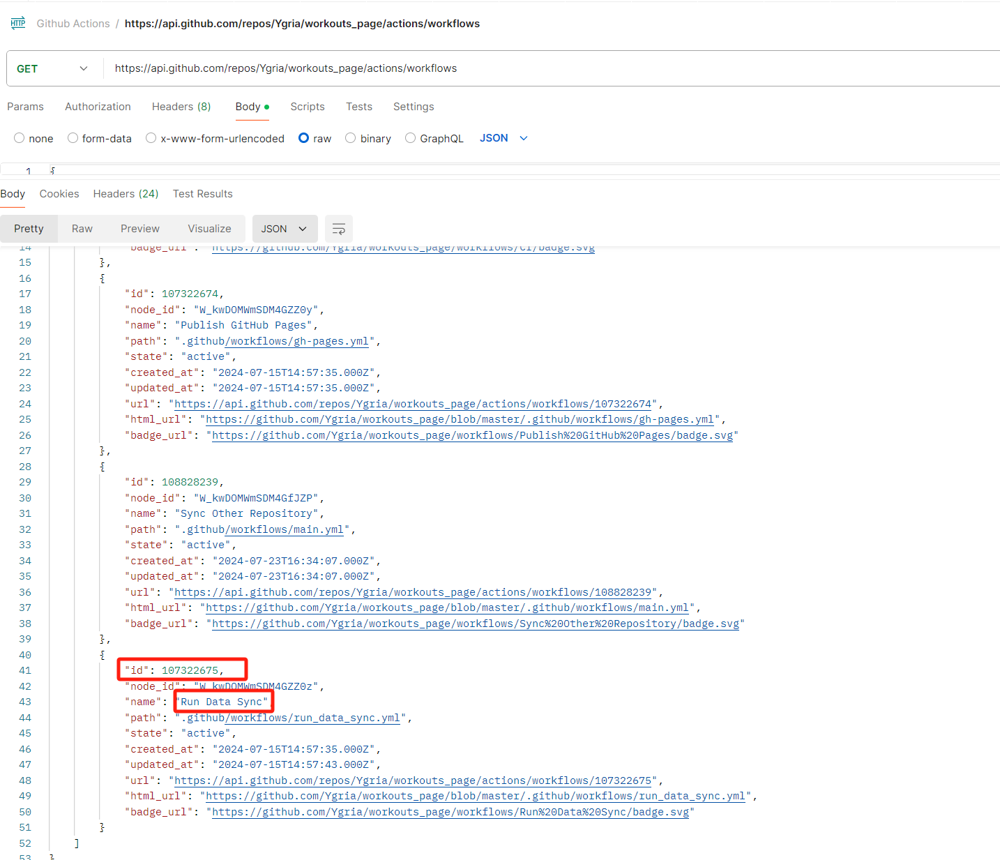
Task: Select the form-data radio button
Action: (x=73, y=138)
